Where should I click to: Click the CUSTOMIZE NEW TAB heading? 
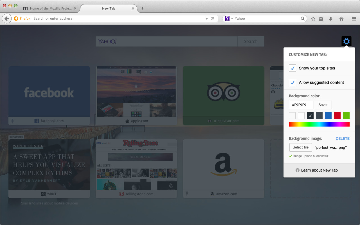pos(308,55)
